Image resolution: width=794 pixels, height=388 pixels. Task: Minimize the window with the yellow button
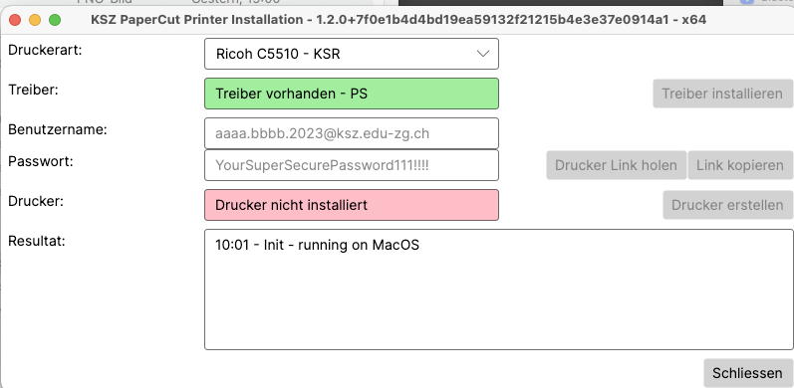pos(35,20)
